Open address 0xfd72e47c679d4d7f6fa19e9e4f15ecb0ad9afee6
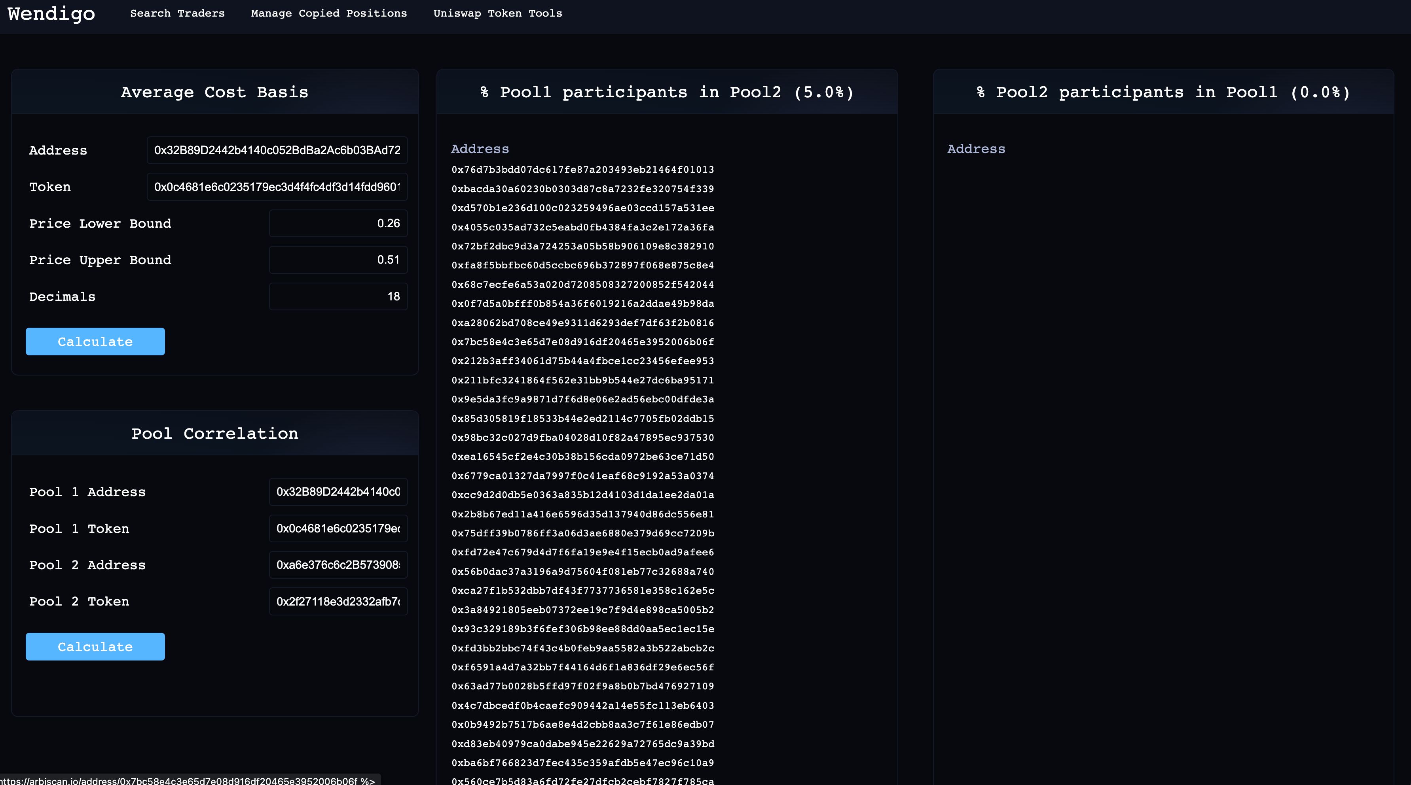1411x785 pixels. 583,553
